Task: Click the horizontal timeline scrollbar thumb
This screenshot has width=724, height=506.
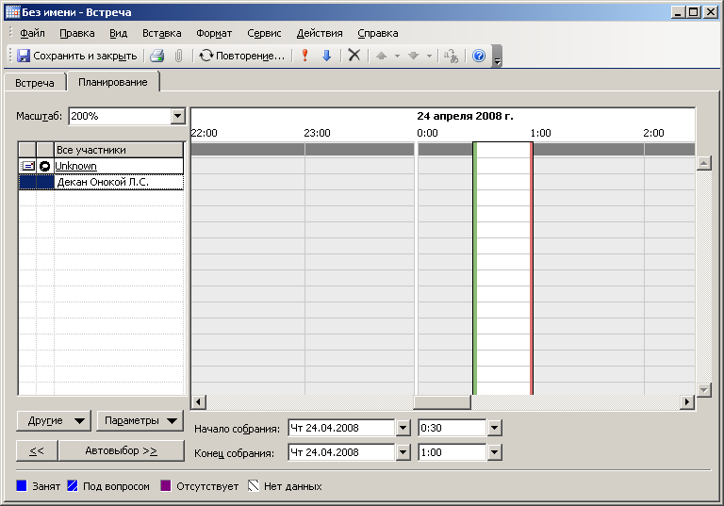Action: click(442, 402)
